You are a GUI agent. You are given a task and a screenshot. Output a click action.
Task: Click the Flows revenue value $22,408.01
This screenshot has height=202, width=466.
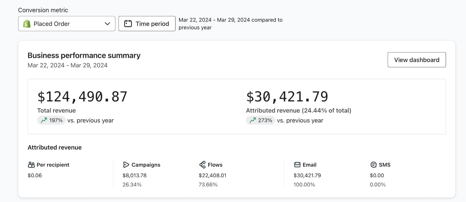(212, 175)
